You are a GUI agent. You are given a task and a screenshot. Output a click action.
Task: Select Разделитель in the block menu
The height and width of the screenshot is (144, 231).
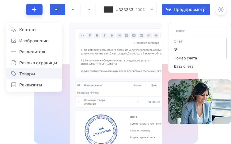pos(34,52)
